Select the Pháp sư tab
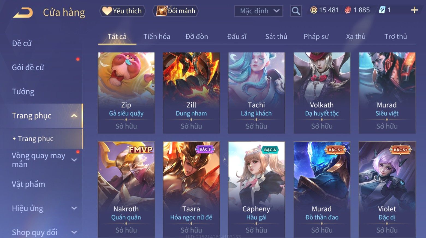This screenshot has width=426, height=238. [316, 37]
